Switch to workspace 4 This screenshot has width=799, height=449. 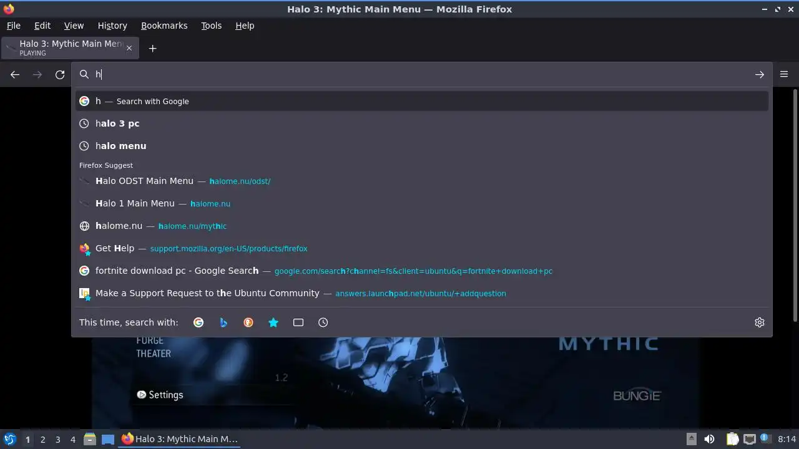point(72,440)
